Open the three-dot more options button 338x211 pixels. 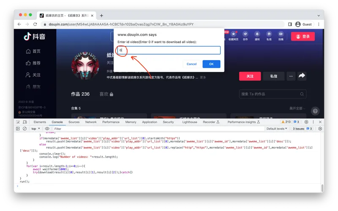(291, 76)
